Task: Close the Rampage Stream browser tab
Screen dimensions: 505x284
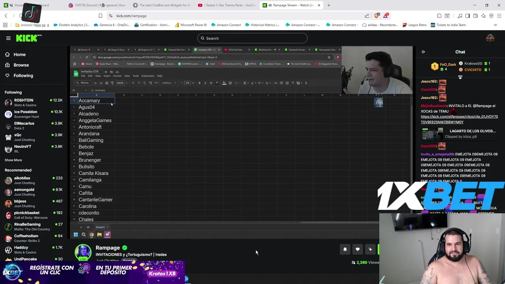Action: point(319,5)
